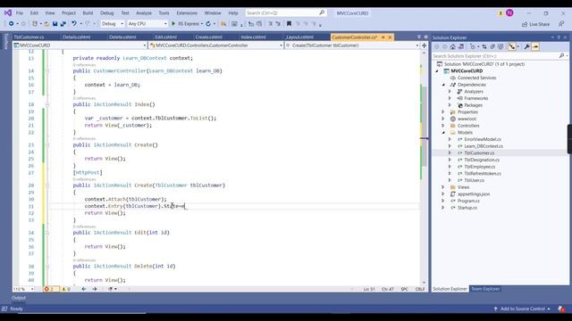The width and height of the screenshot is (572, 321).
Task: Click the Solution Explorer search magnifier icon
Action: (x=561, y=55)
